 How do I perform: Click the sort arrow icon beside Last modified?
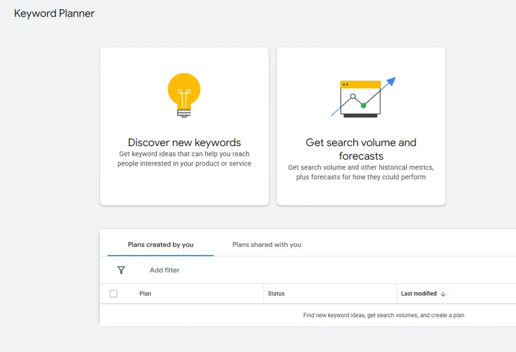(x=443, y=294)
